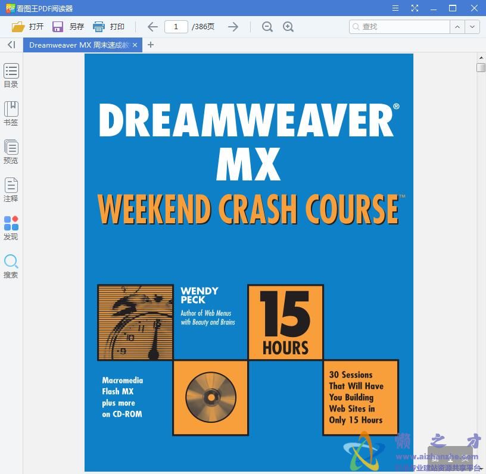Viewport: 486px width, 474px height.
Task: Click the vertical scrollbar thumb
Action: coord(480,67)
